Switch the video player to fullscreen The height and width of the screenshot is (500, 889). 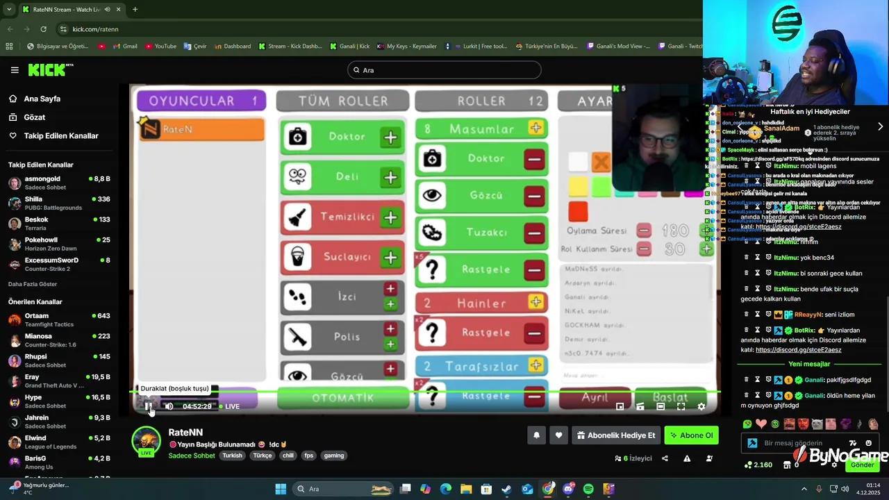tap(681, 406)
